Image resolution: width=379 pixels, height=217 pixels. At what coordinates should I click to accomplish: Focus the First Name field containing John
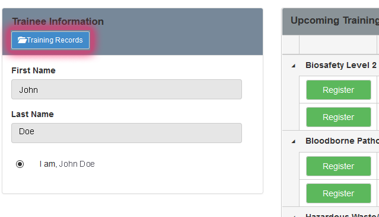click(126, 89)
